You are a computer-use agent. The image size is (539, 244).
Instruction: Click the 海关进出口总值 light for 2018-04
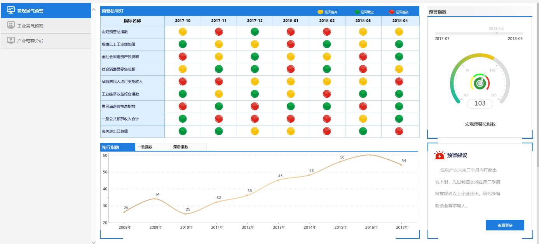pos(399,131)
